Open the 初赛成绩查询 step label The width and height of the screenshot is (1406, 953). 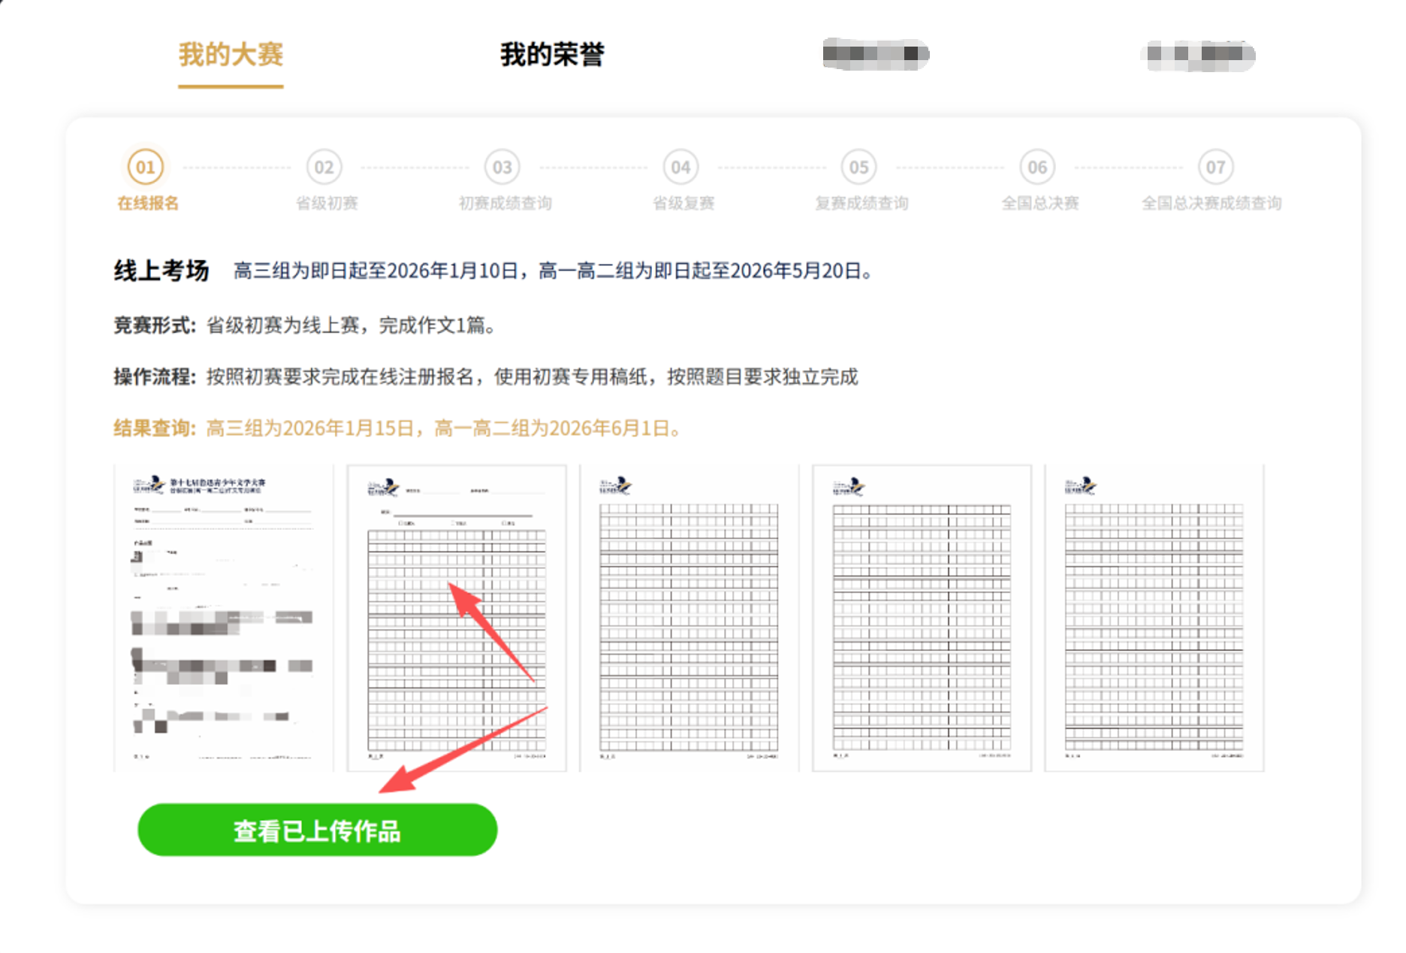tap(505, 203)
